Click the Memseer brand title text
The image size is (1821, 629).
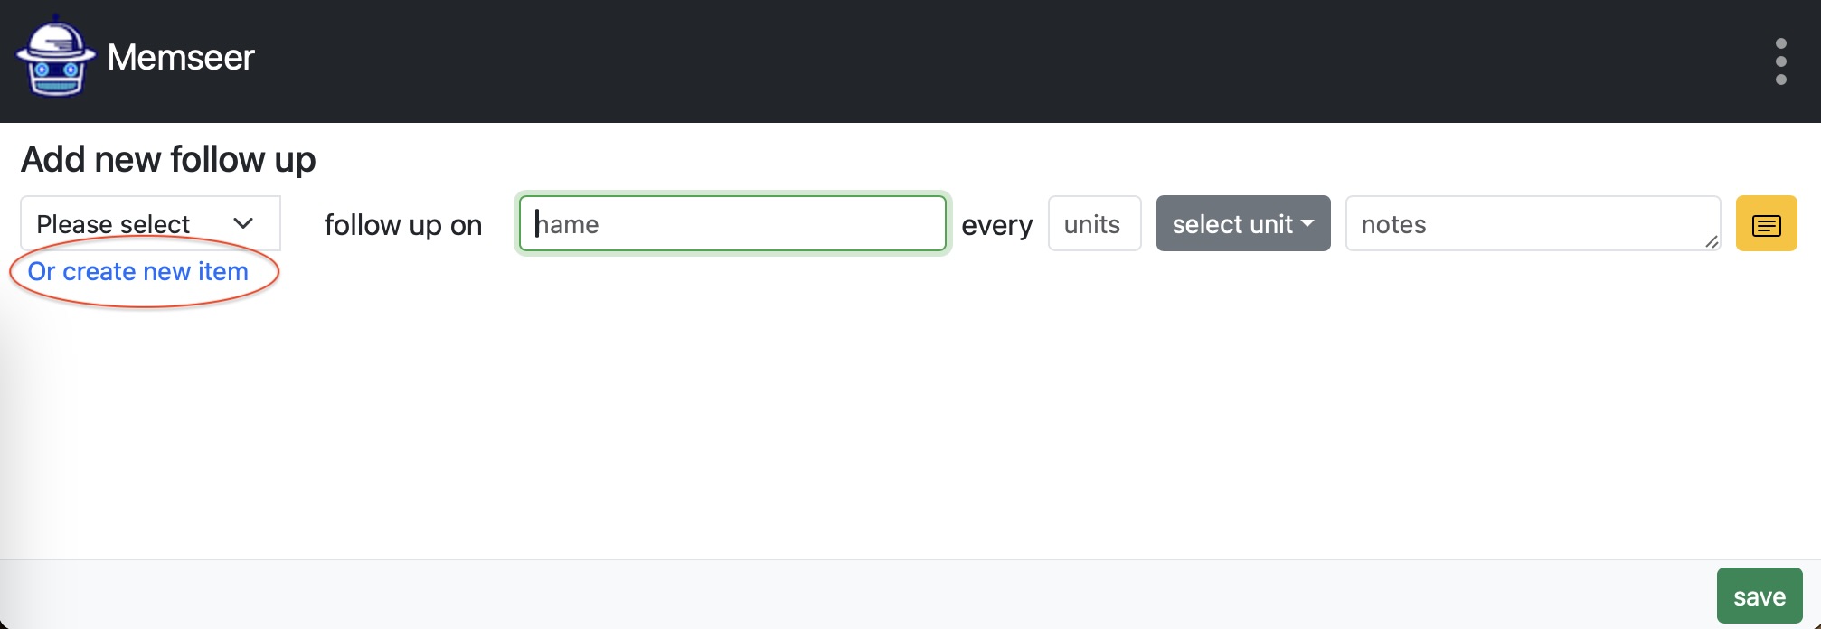click(x=181, y=57)
